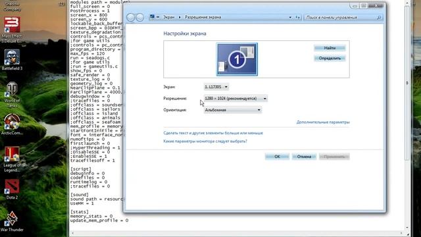
Task: Open Mass Effect 3 desktop shortcut
Action: (x=12, y=30)
